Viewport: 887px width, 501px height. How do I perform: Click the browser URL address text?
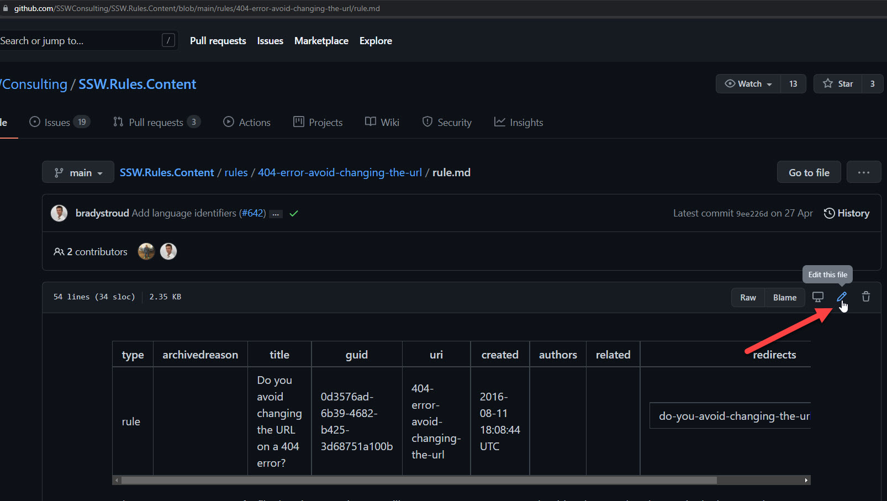[x=197, y=8]
